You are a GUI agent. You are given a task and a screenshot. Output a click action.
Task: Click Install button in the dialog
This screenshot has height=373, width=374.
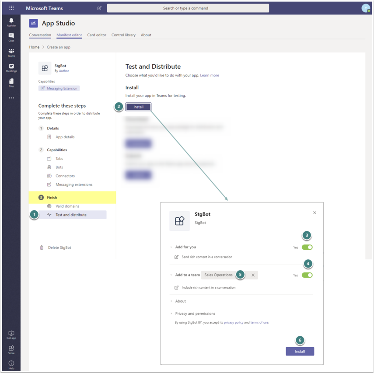(300, 351)
